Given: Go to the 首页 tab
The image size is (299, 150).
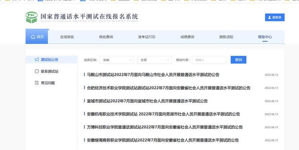Looking at the screenshot, I should click(x=37, y=37).
